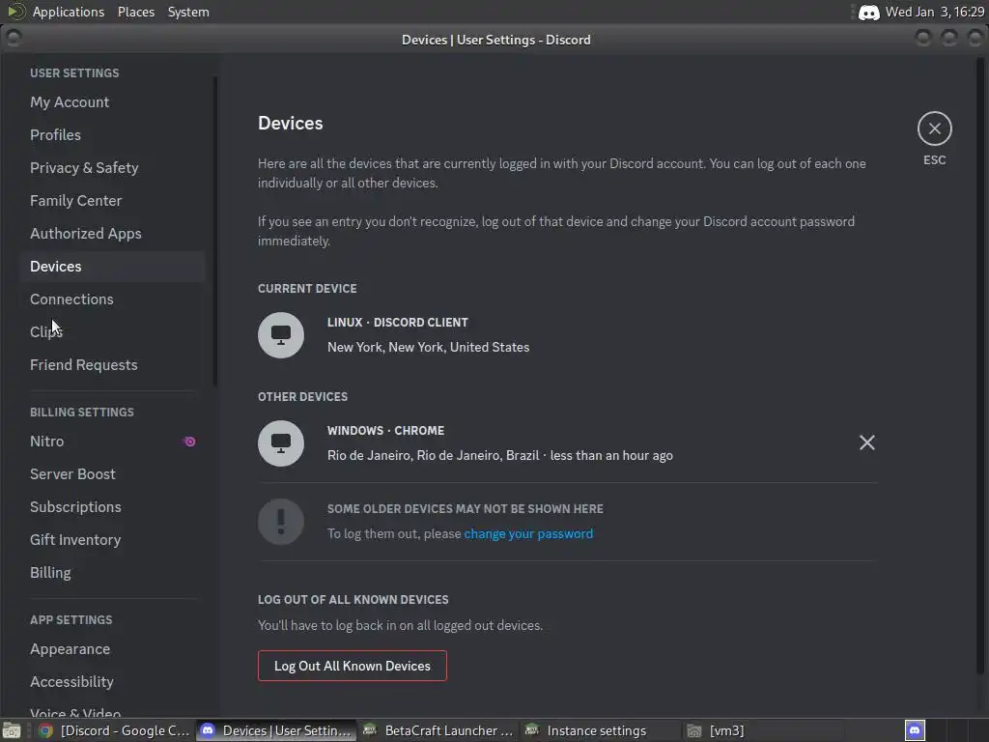Open the Discord tray icon in top panel
Image resolution: width=989 pixels, height=742 pixels.
click(x=868, y=12)
